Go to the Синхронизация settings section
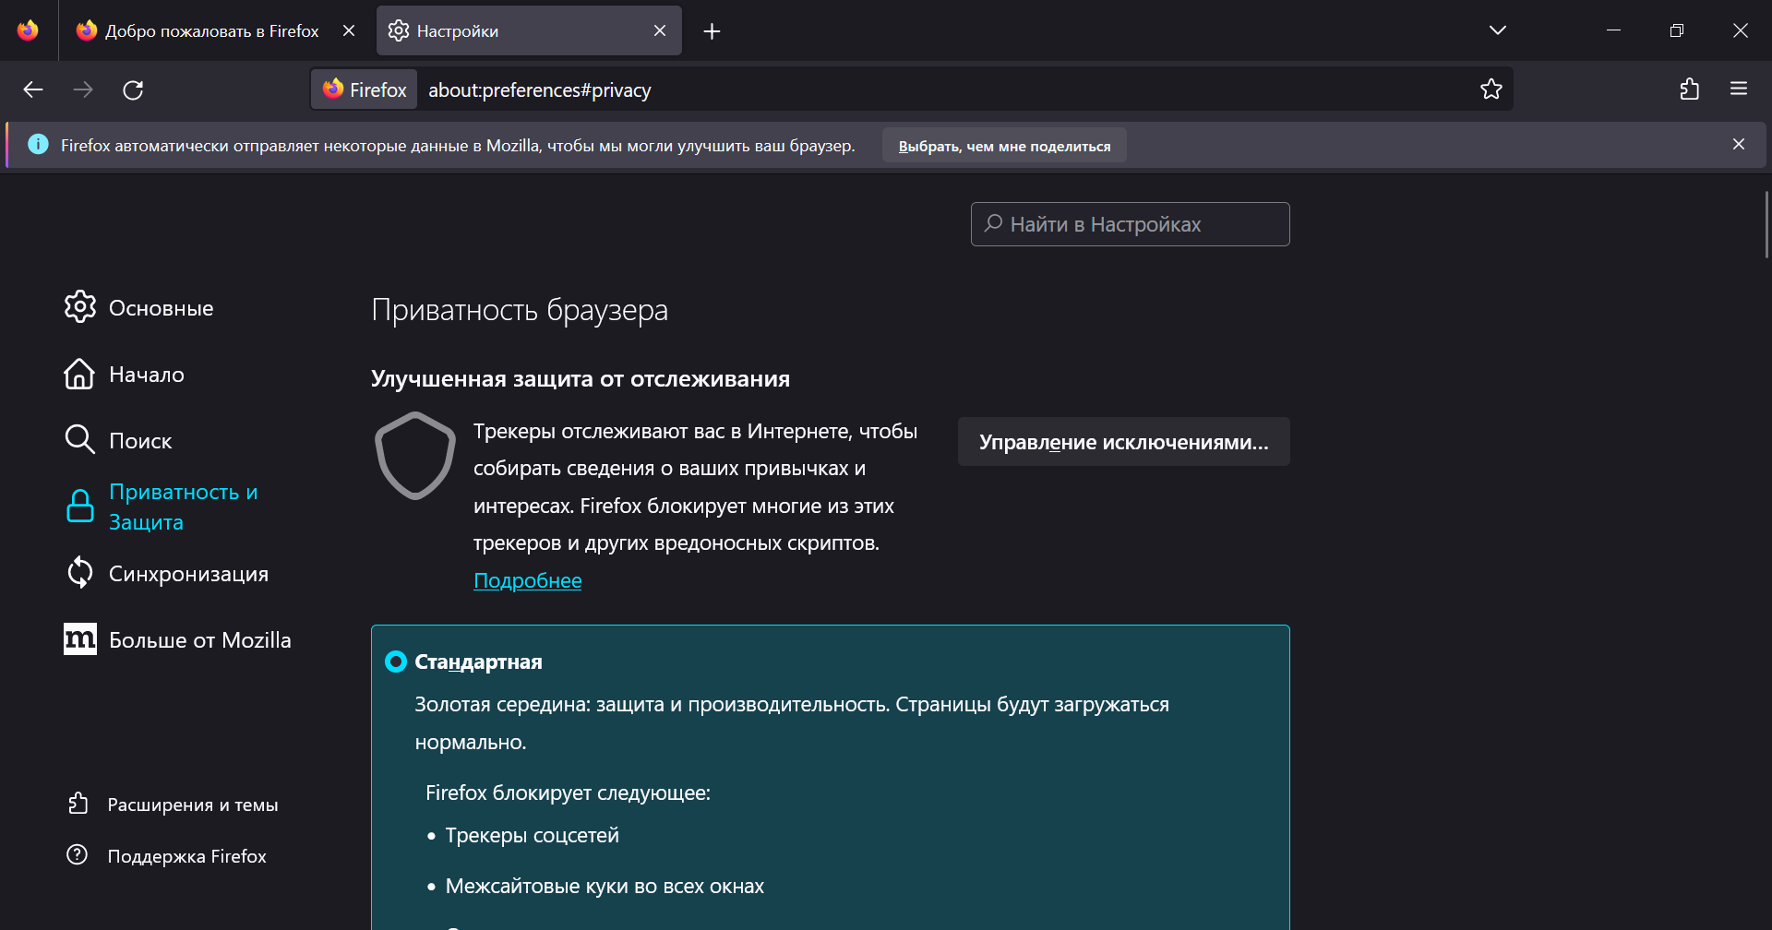 (x=188, y=574)
